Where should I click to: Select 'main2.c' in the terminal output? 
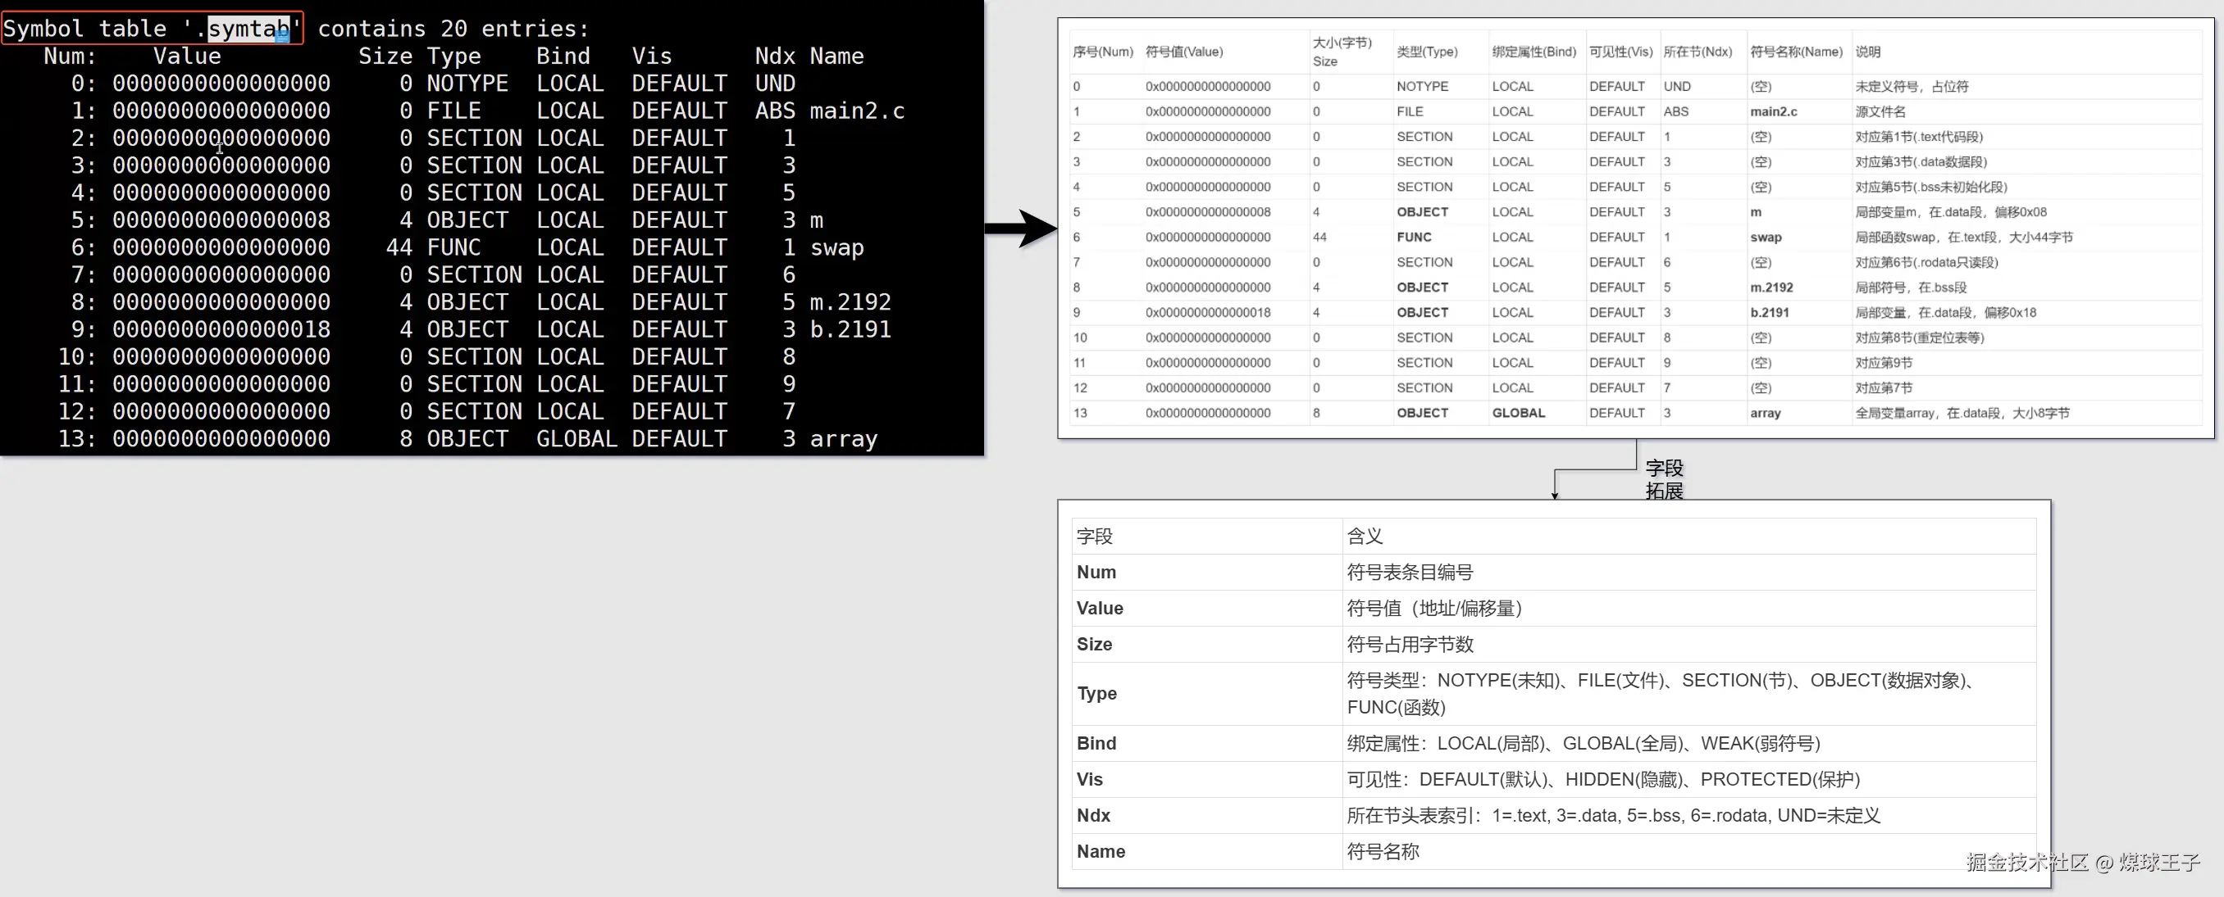(856, 111)
